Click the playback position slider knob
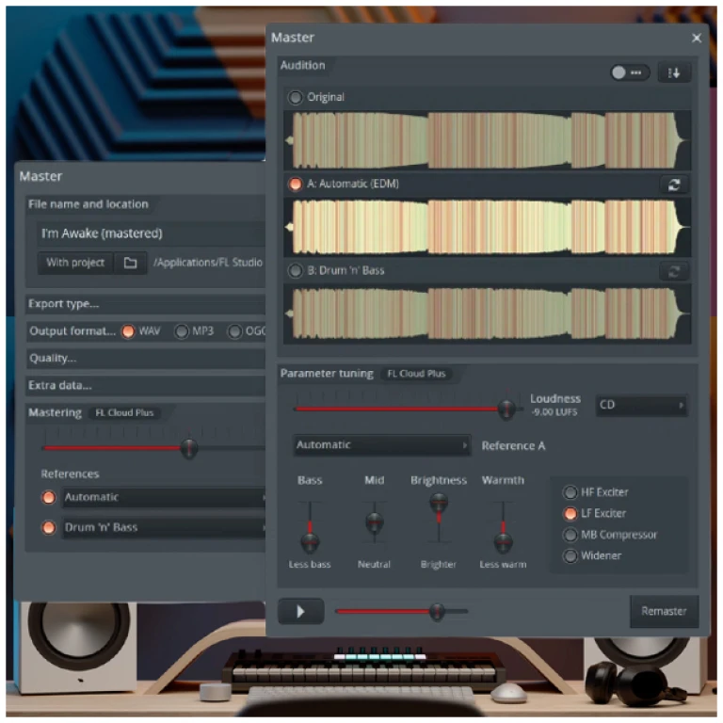The image size is (723, 723). click(437, 612)
